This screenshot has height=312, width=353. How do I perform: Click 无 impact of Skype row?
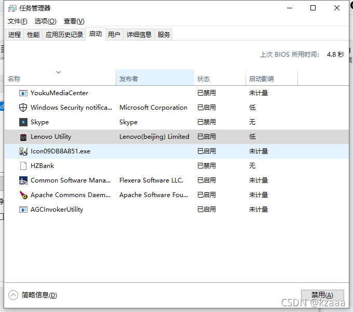tap(252, 122)
